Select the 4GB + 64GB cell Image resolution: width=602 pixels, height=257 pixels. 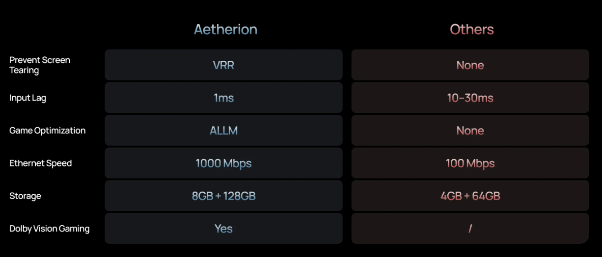[470, 196]
